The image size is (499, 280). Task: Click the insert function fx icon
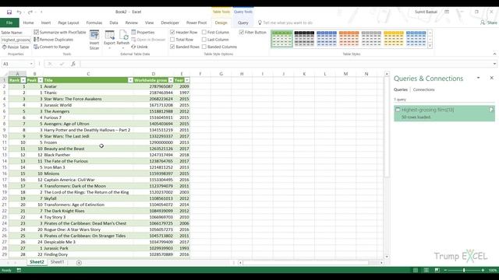pos(73,64)
